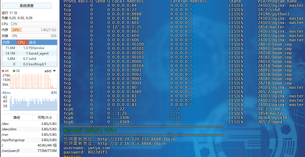Image resolution: width=305 pixels, height=157 pixels.
Task: Open the eth0 network interface dropdown
Action: pos(50,71)
